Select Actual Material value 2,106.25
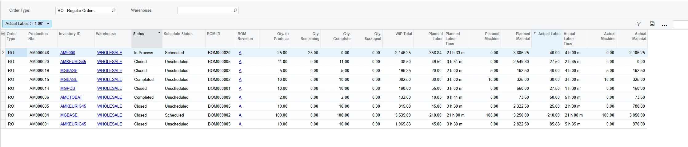The height and width of the screenshot is (147, 688). pos(632,53)
